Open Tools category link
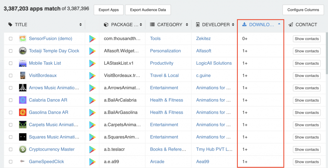Screen dimensions: 328x168 pos(155,39)
